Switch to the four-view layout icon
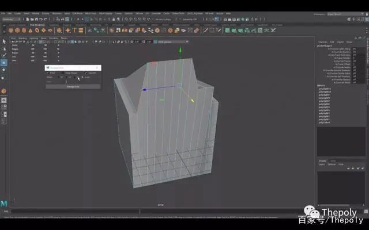This screenshot has height=230, width=369. pyautogui.click(x=4, y=108)
